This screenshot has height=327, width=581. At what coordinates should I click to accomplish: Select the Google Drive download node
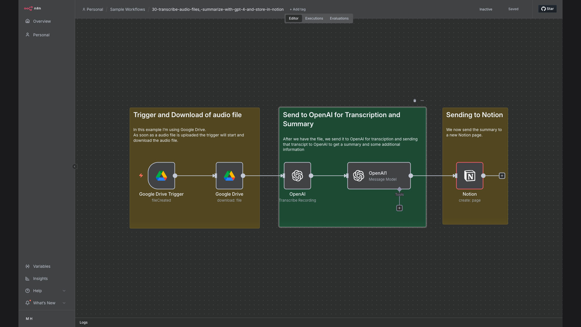pyautogui.click(x=229, y=176)
